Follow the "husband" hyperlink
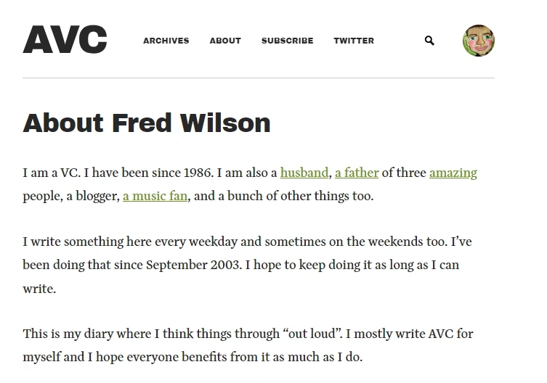Viewport: 547px width, 383px height. click(x=304, y=173)
